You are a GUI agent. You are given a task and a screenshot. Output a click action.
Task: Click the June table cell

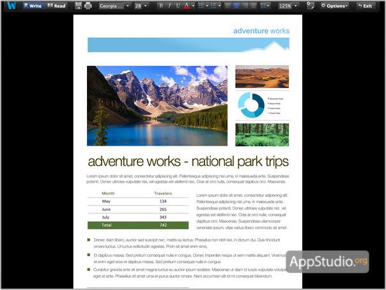tap(106, 210)
